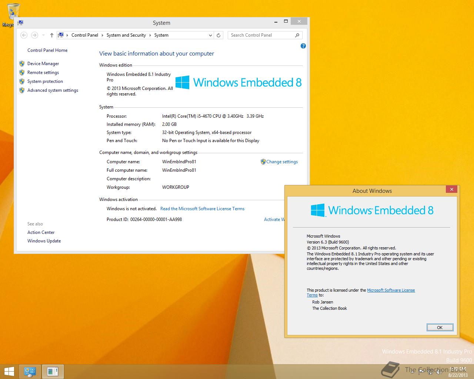Click 'Windows is not activated.' text
The width and height of the screenshot is (474, 379).
[x=131, y=209]
